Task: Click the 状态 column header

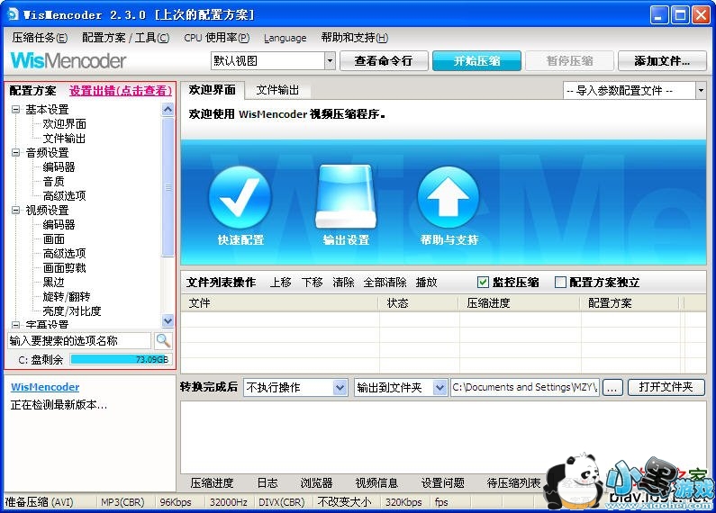Action: tap(418, 303)
